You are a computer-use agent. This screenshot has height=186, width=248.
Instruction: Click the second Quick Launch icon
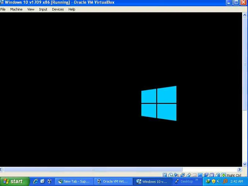(x=42, y=181)
